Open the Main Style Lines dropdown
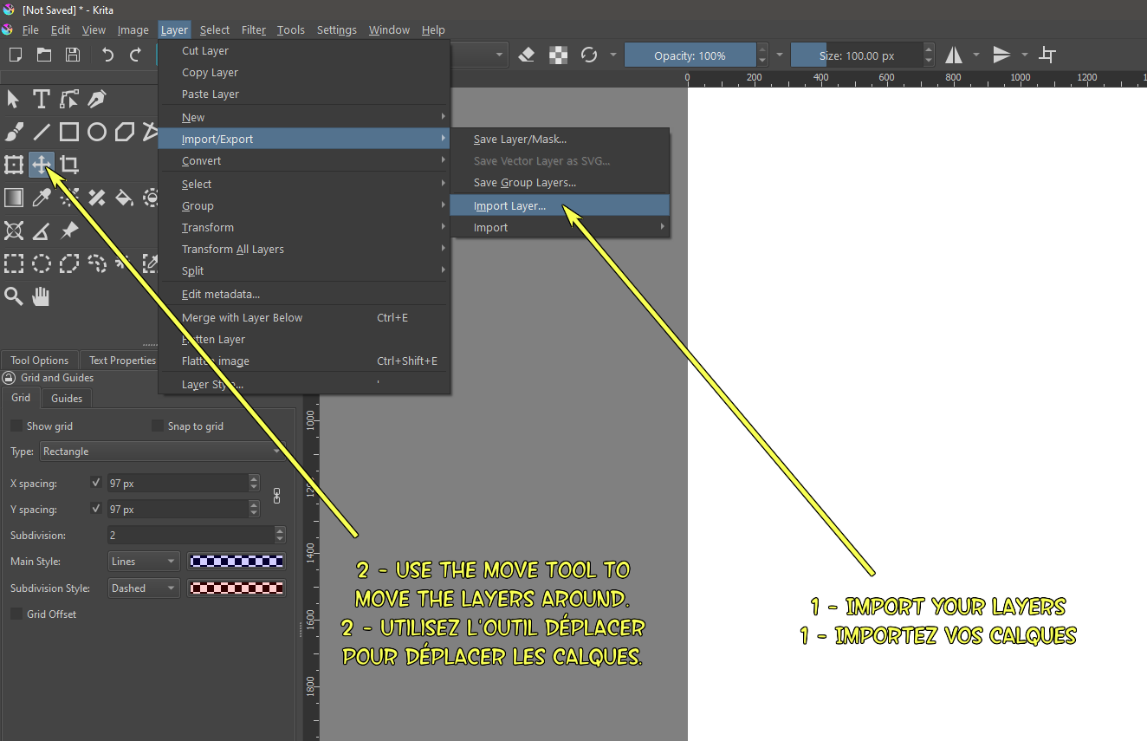 tap(144, 562)
